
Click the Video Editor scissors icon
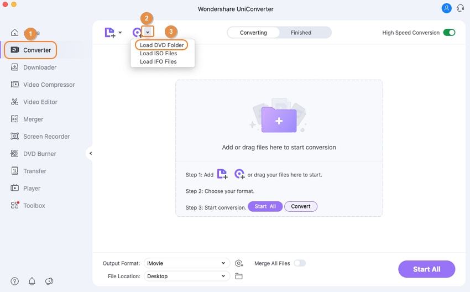point(14,102)
